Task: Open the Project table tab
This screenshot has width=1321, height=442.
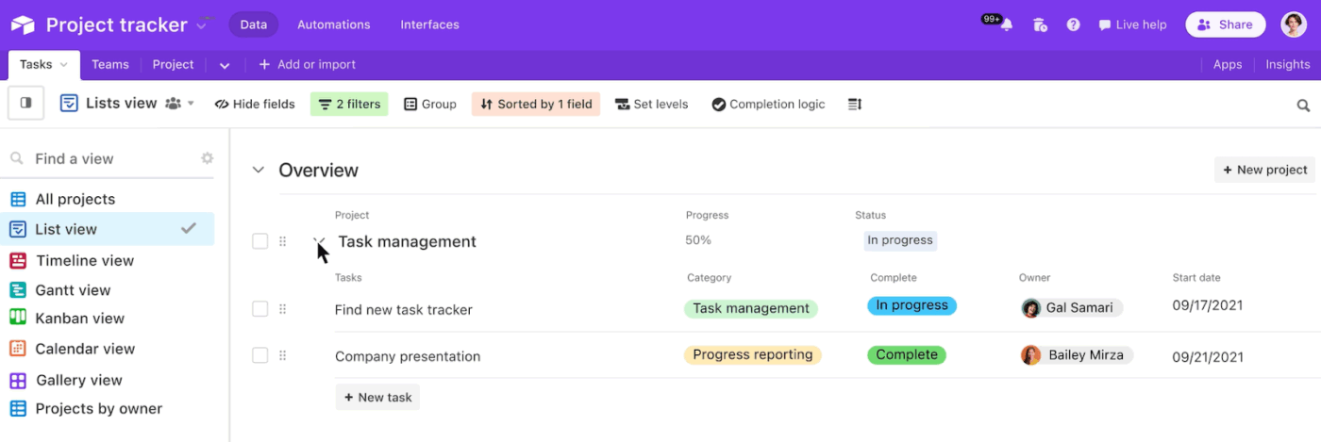Action: [x=173, y=65]
